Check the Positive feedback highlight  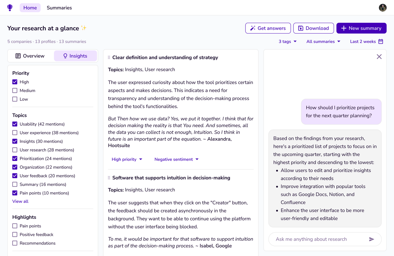pos(15,234)
